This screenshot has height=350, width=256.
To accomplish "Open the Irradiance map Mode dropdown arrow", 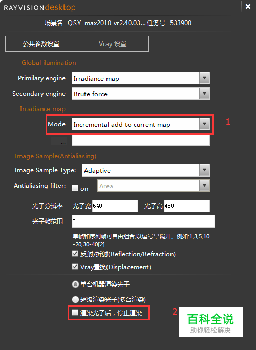I will [204, 124].
